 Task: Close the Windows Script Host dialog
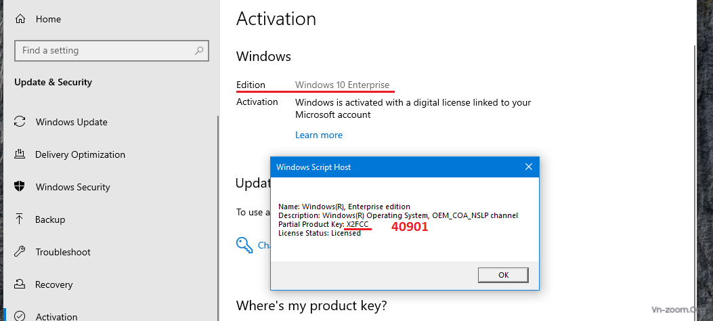528,167
